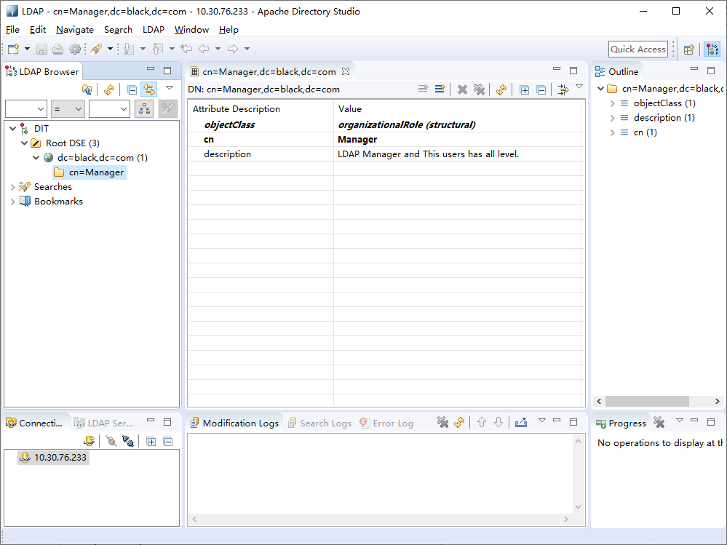
Task: Click the Reload Attributes refresh icon
Action: pos(501,89)
